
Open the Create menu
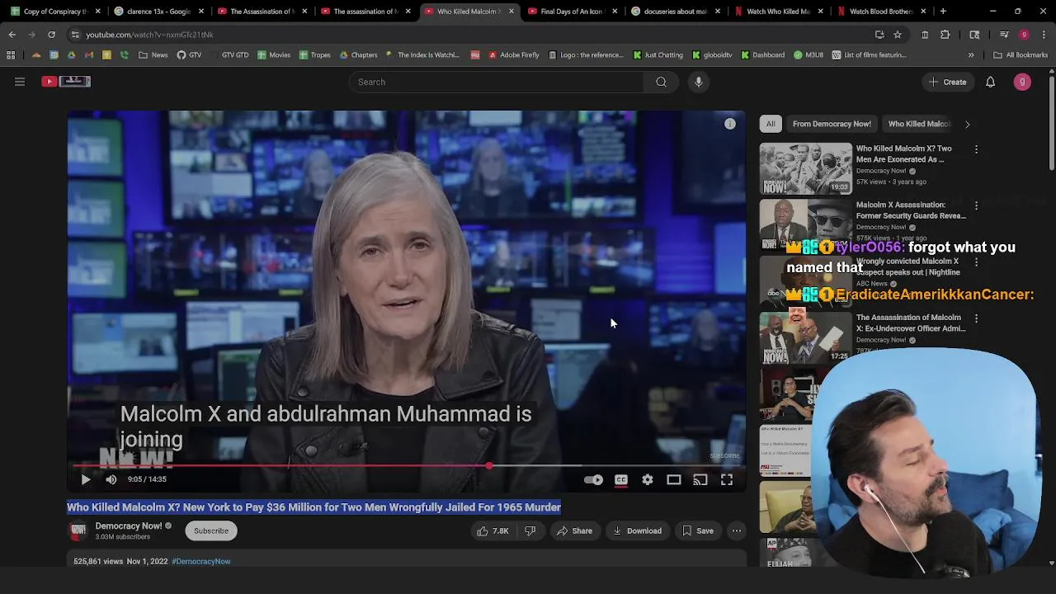[x=947, y=82]
